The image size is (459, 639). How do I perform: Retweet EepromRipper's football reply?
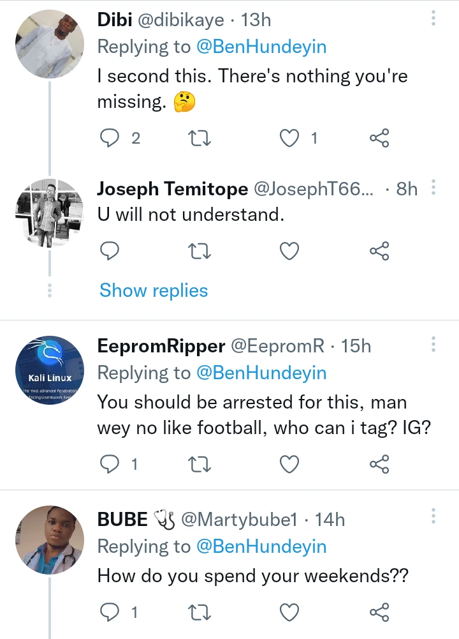(201, 465)
